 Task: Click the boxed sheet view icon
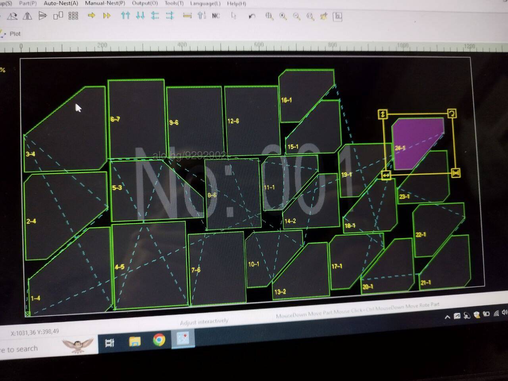click(x=338, y=17)
